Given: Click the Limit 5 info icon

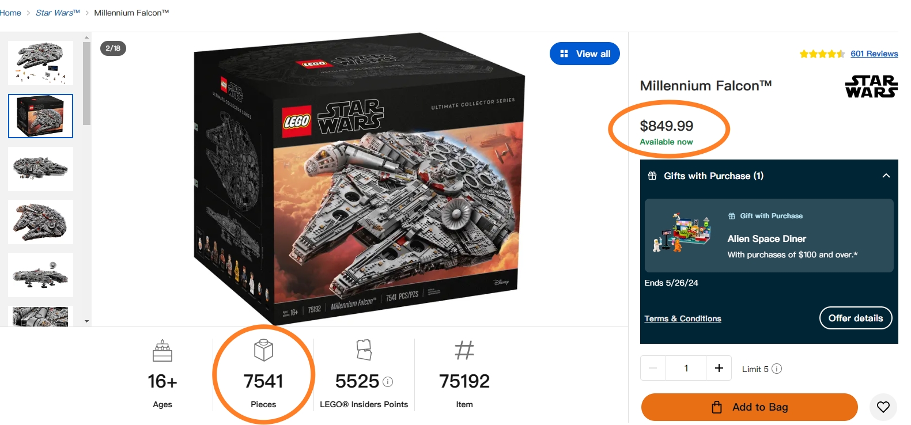Looking at the screenshot, I should (x=777, y=369).
